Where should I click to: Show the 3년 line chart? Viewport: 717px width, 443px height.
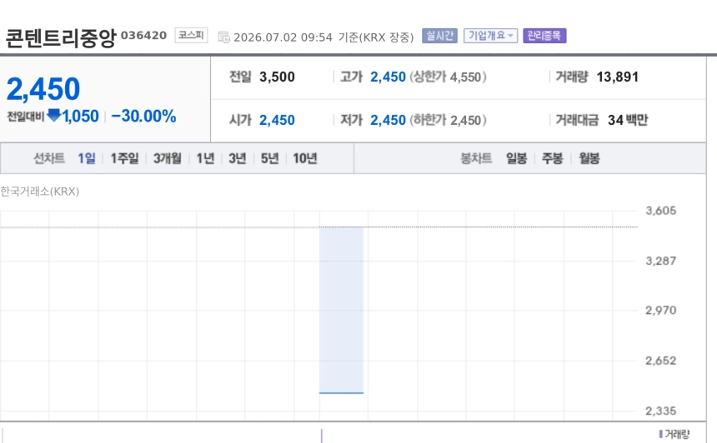[x=238, y=158]
